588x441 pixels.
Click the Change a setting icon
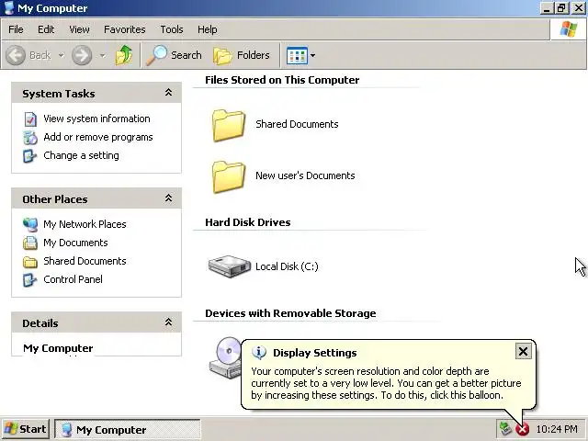[x=30, y=156]
